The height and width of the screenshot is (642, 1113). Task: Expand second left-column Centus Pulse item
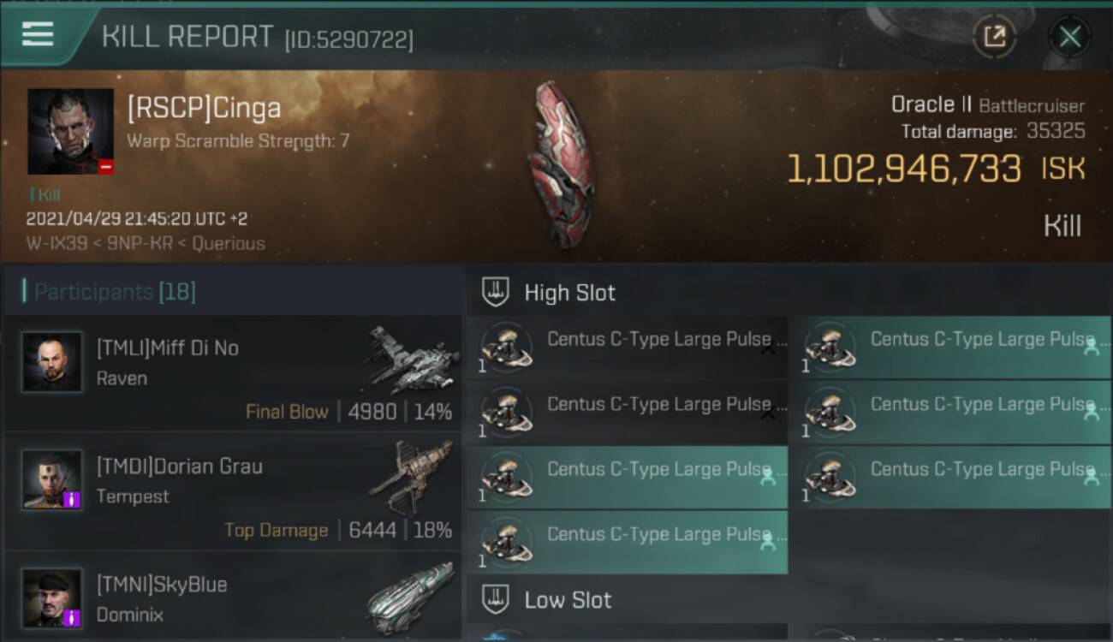(768, 413)
